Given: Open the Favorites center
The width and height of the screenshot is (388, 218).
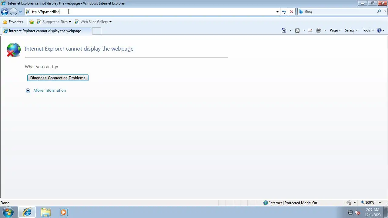Looking at the screenshot, I should pos(13,22).
